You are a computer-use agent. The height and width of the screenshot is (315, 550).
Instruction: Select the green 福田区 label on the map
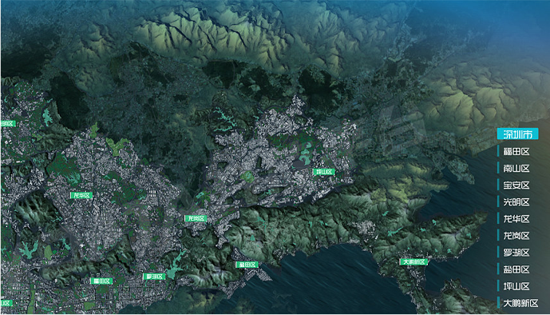point(101,281)
